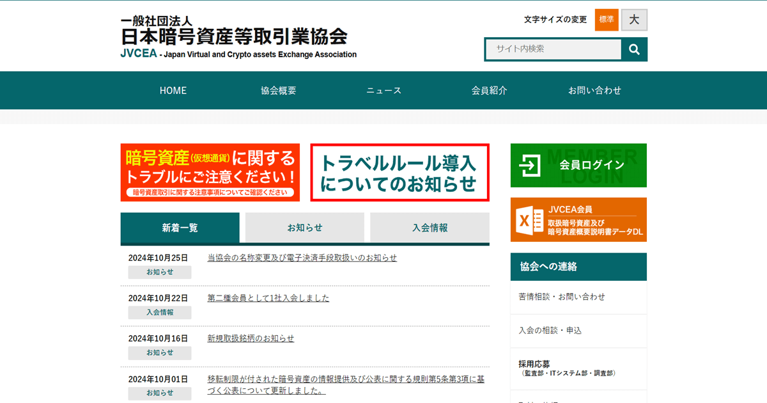Viewport: 767px width, 403px height.
Task: Open the ニュース menu item
Action: [x=384, y=90]
